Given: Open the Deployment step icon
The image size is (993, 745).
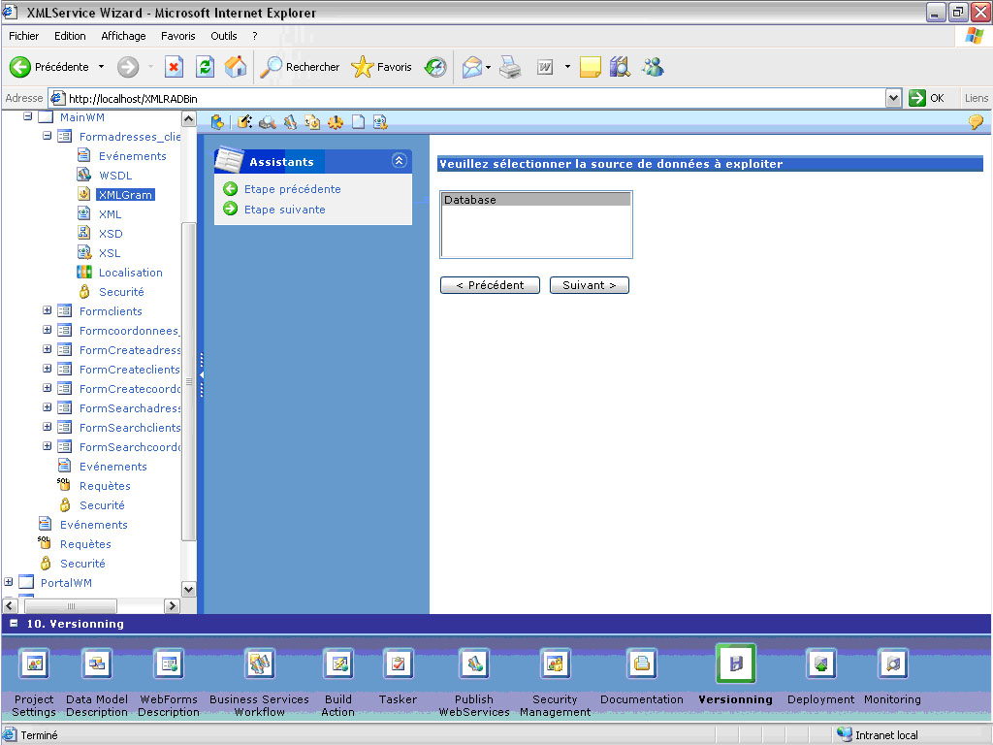Looking at the screenshot, I should tap(820, 664).
